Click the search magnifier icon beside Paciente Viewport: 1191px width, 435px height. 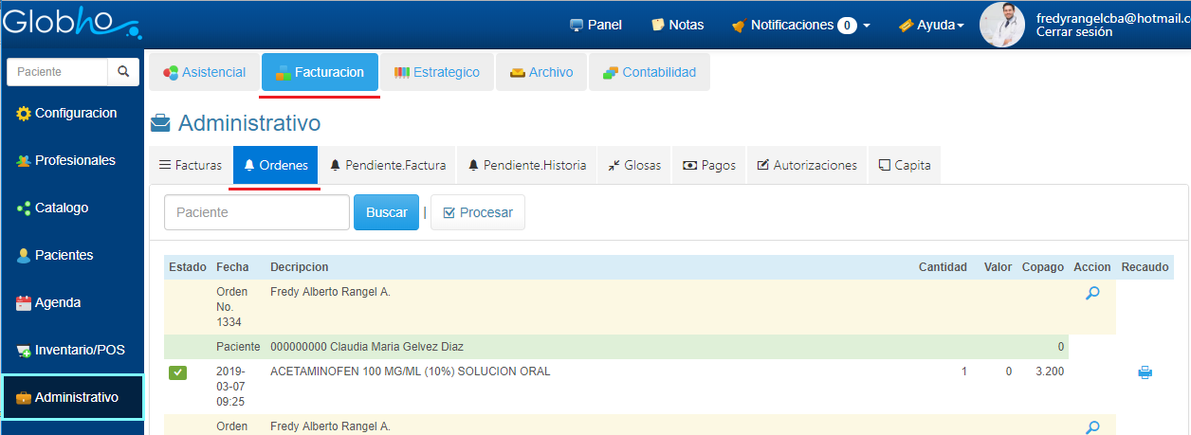pos(122,72)
